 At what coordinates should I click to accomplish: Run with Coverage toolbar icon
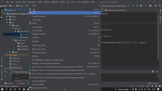tap(141, 6)
